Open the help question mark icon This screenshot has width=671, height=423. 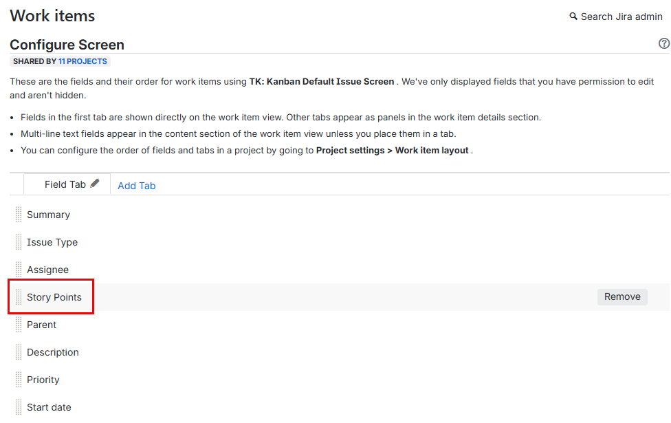point(663,44)
